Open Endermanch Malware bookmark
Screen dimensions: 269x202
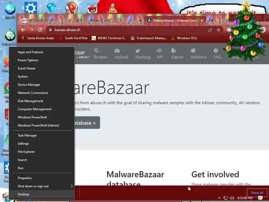click(x=149, y=38)
